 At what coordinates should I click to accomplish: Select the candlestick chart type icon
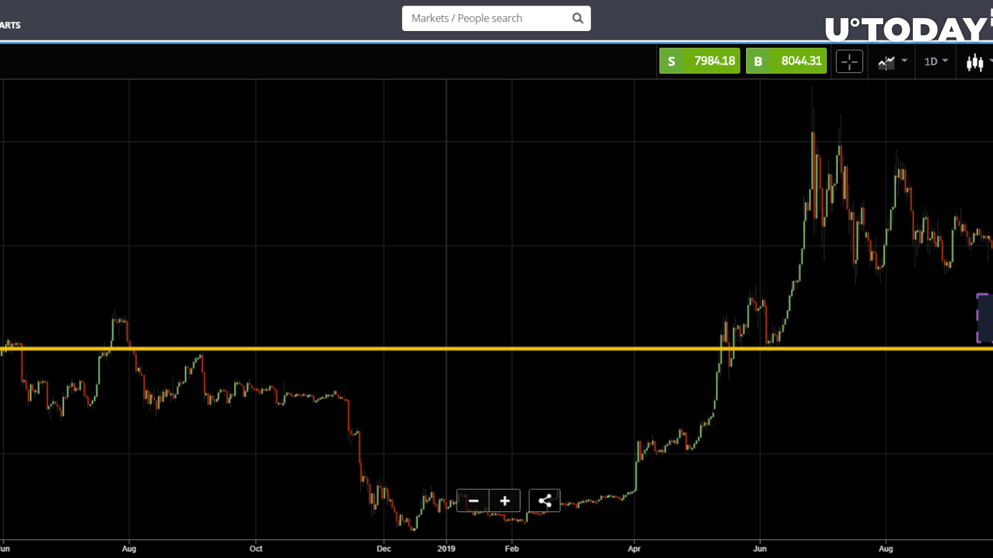coord(974,62)
